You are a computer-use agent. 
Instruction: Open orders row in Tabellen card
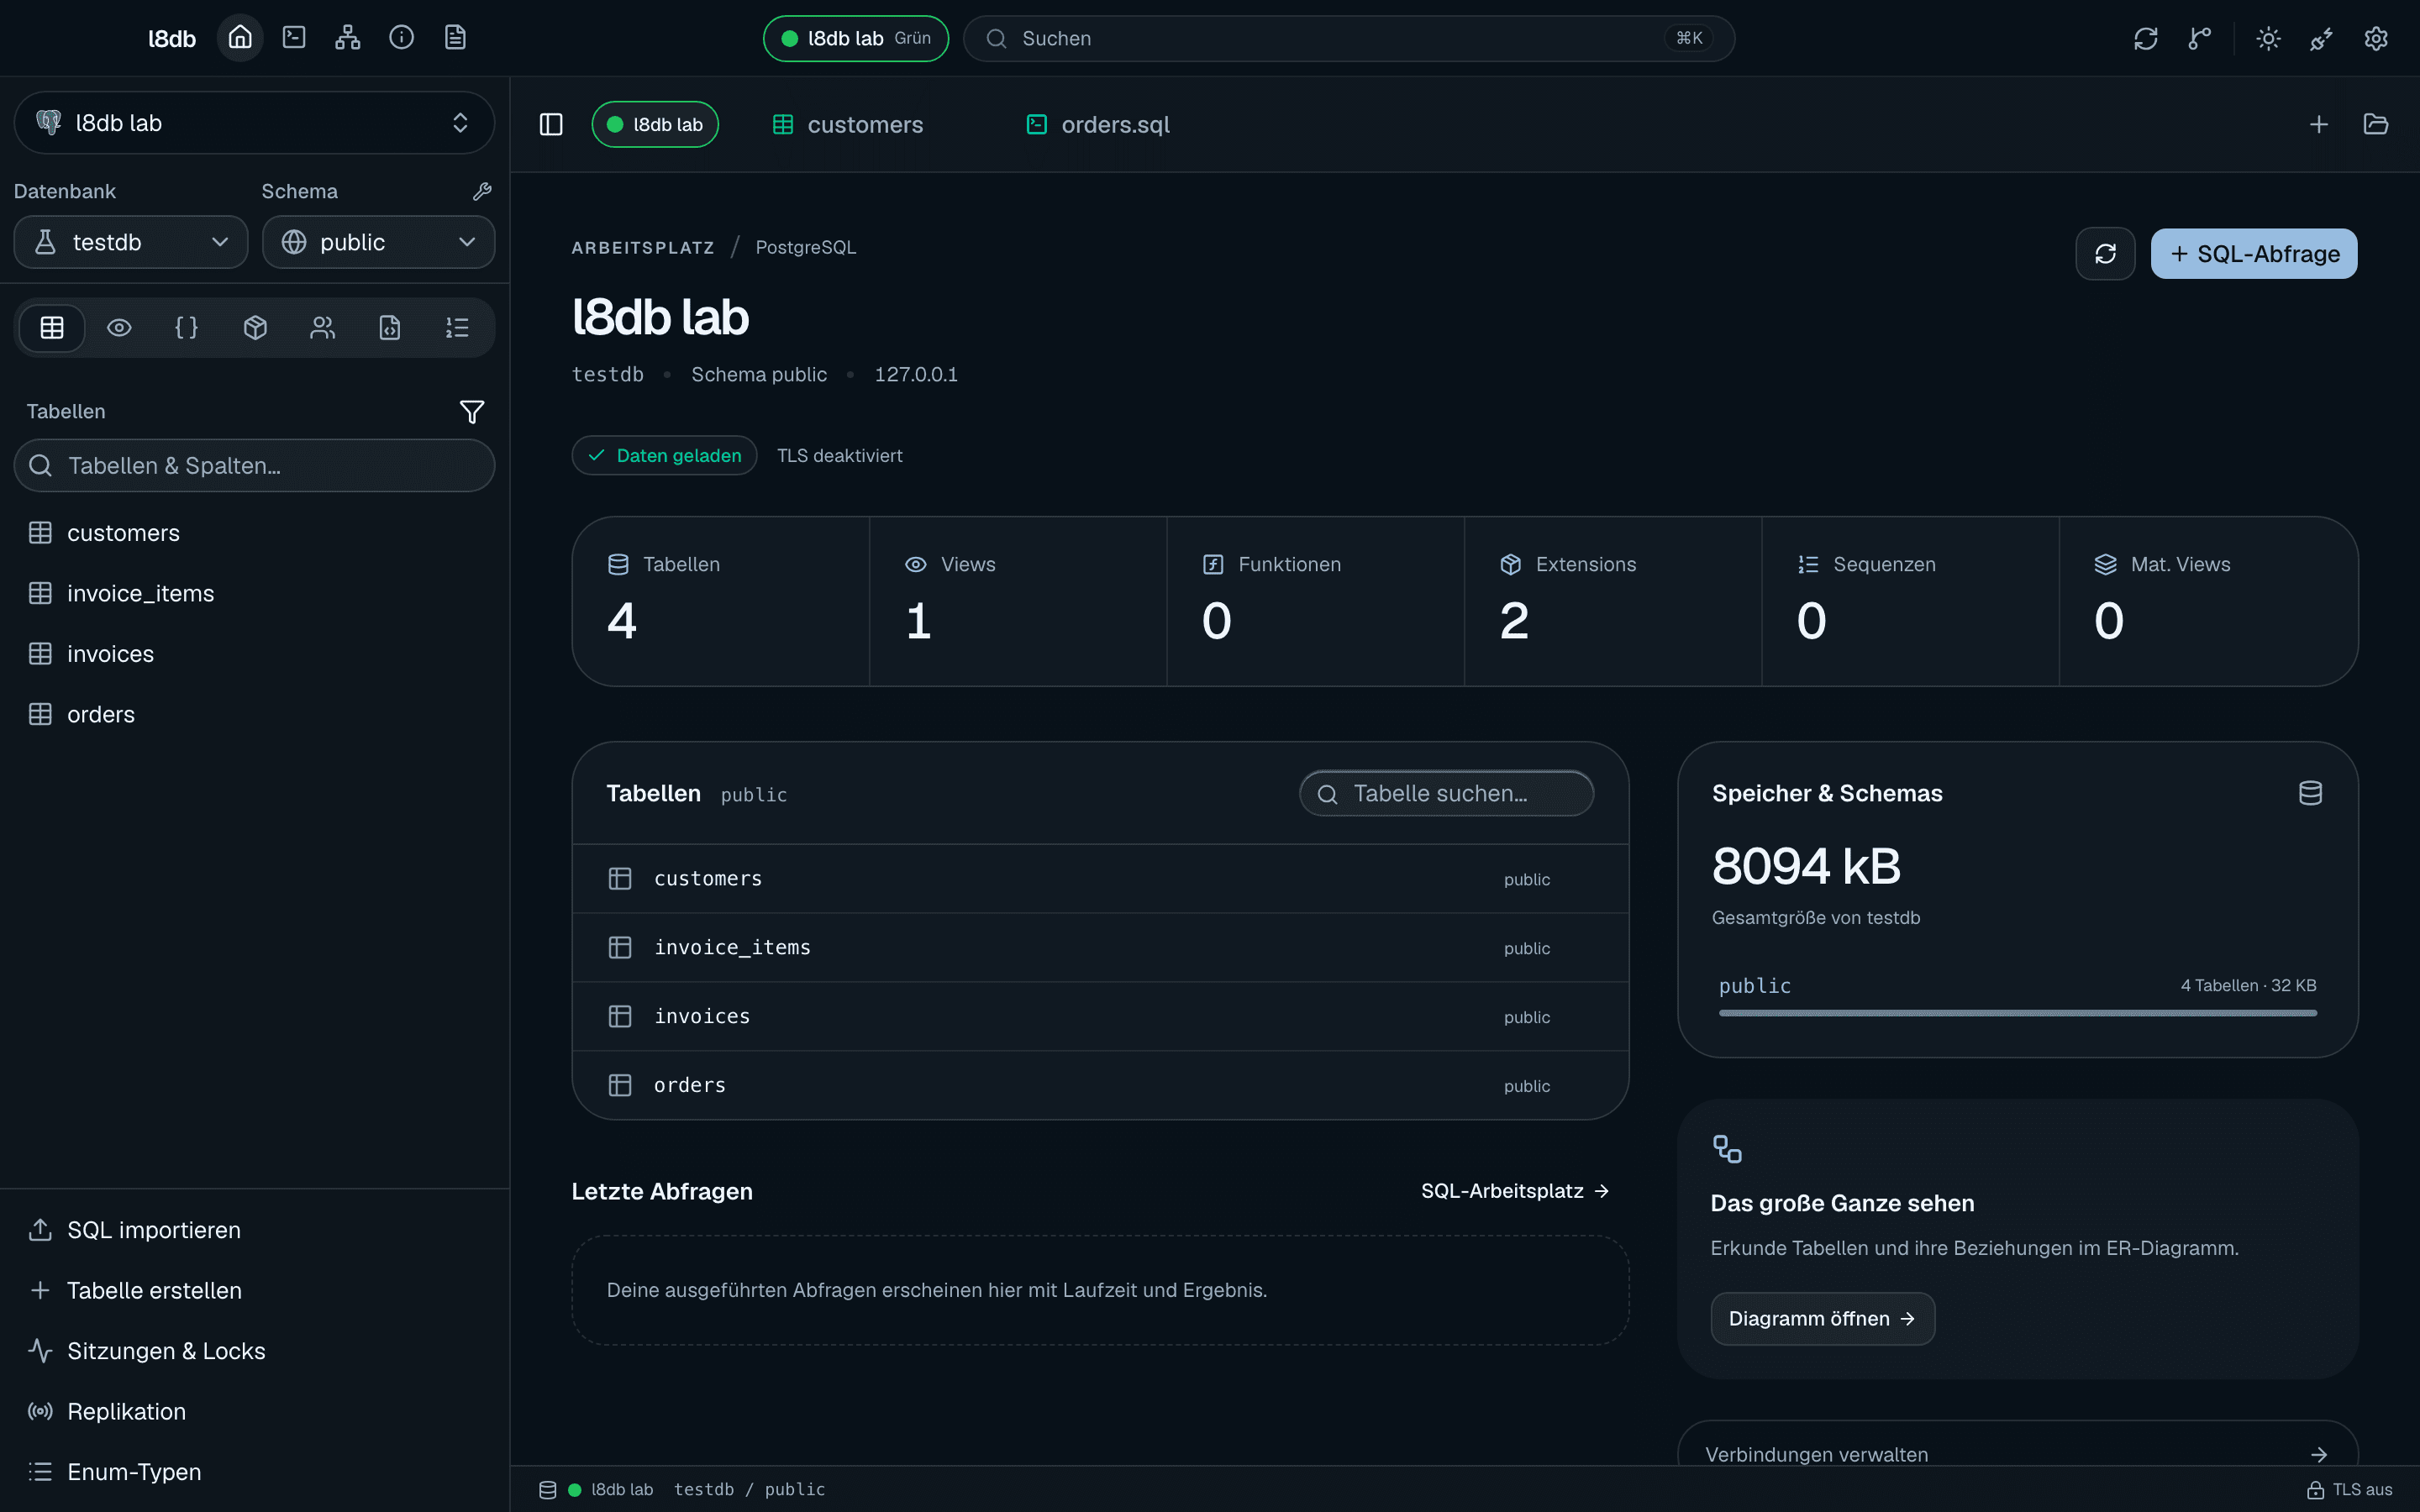coord(1100,1085)
